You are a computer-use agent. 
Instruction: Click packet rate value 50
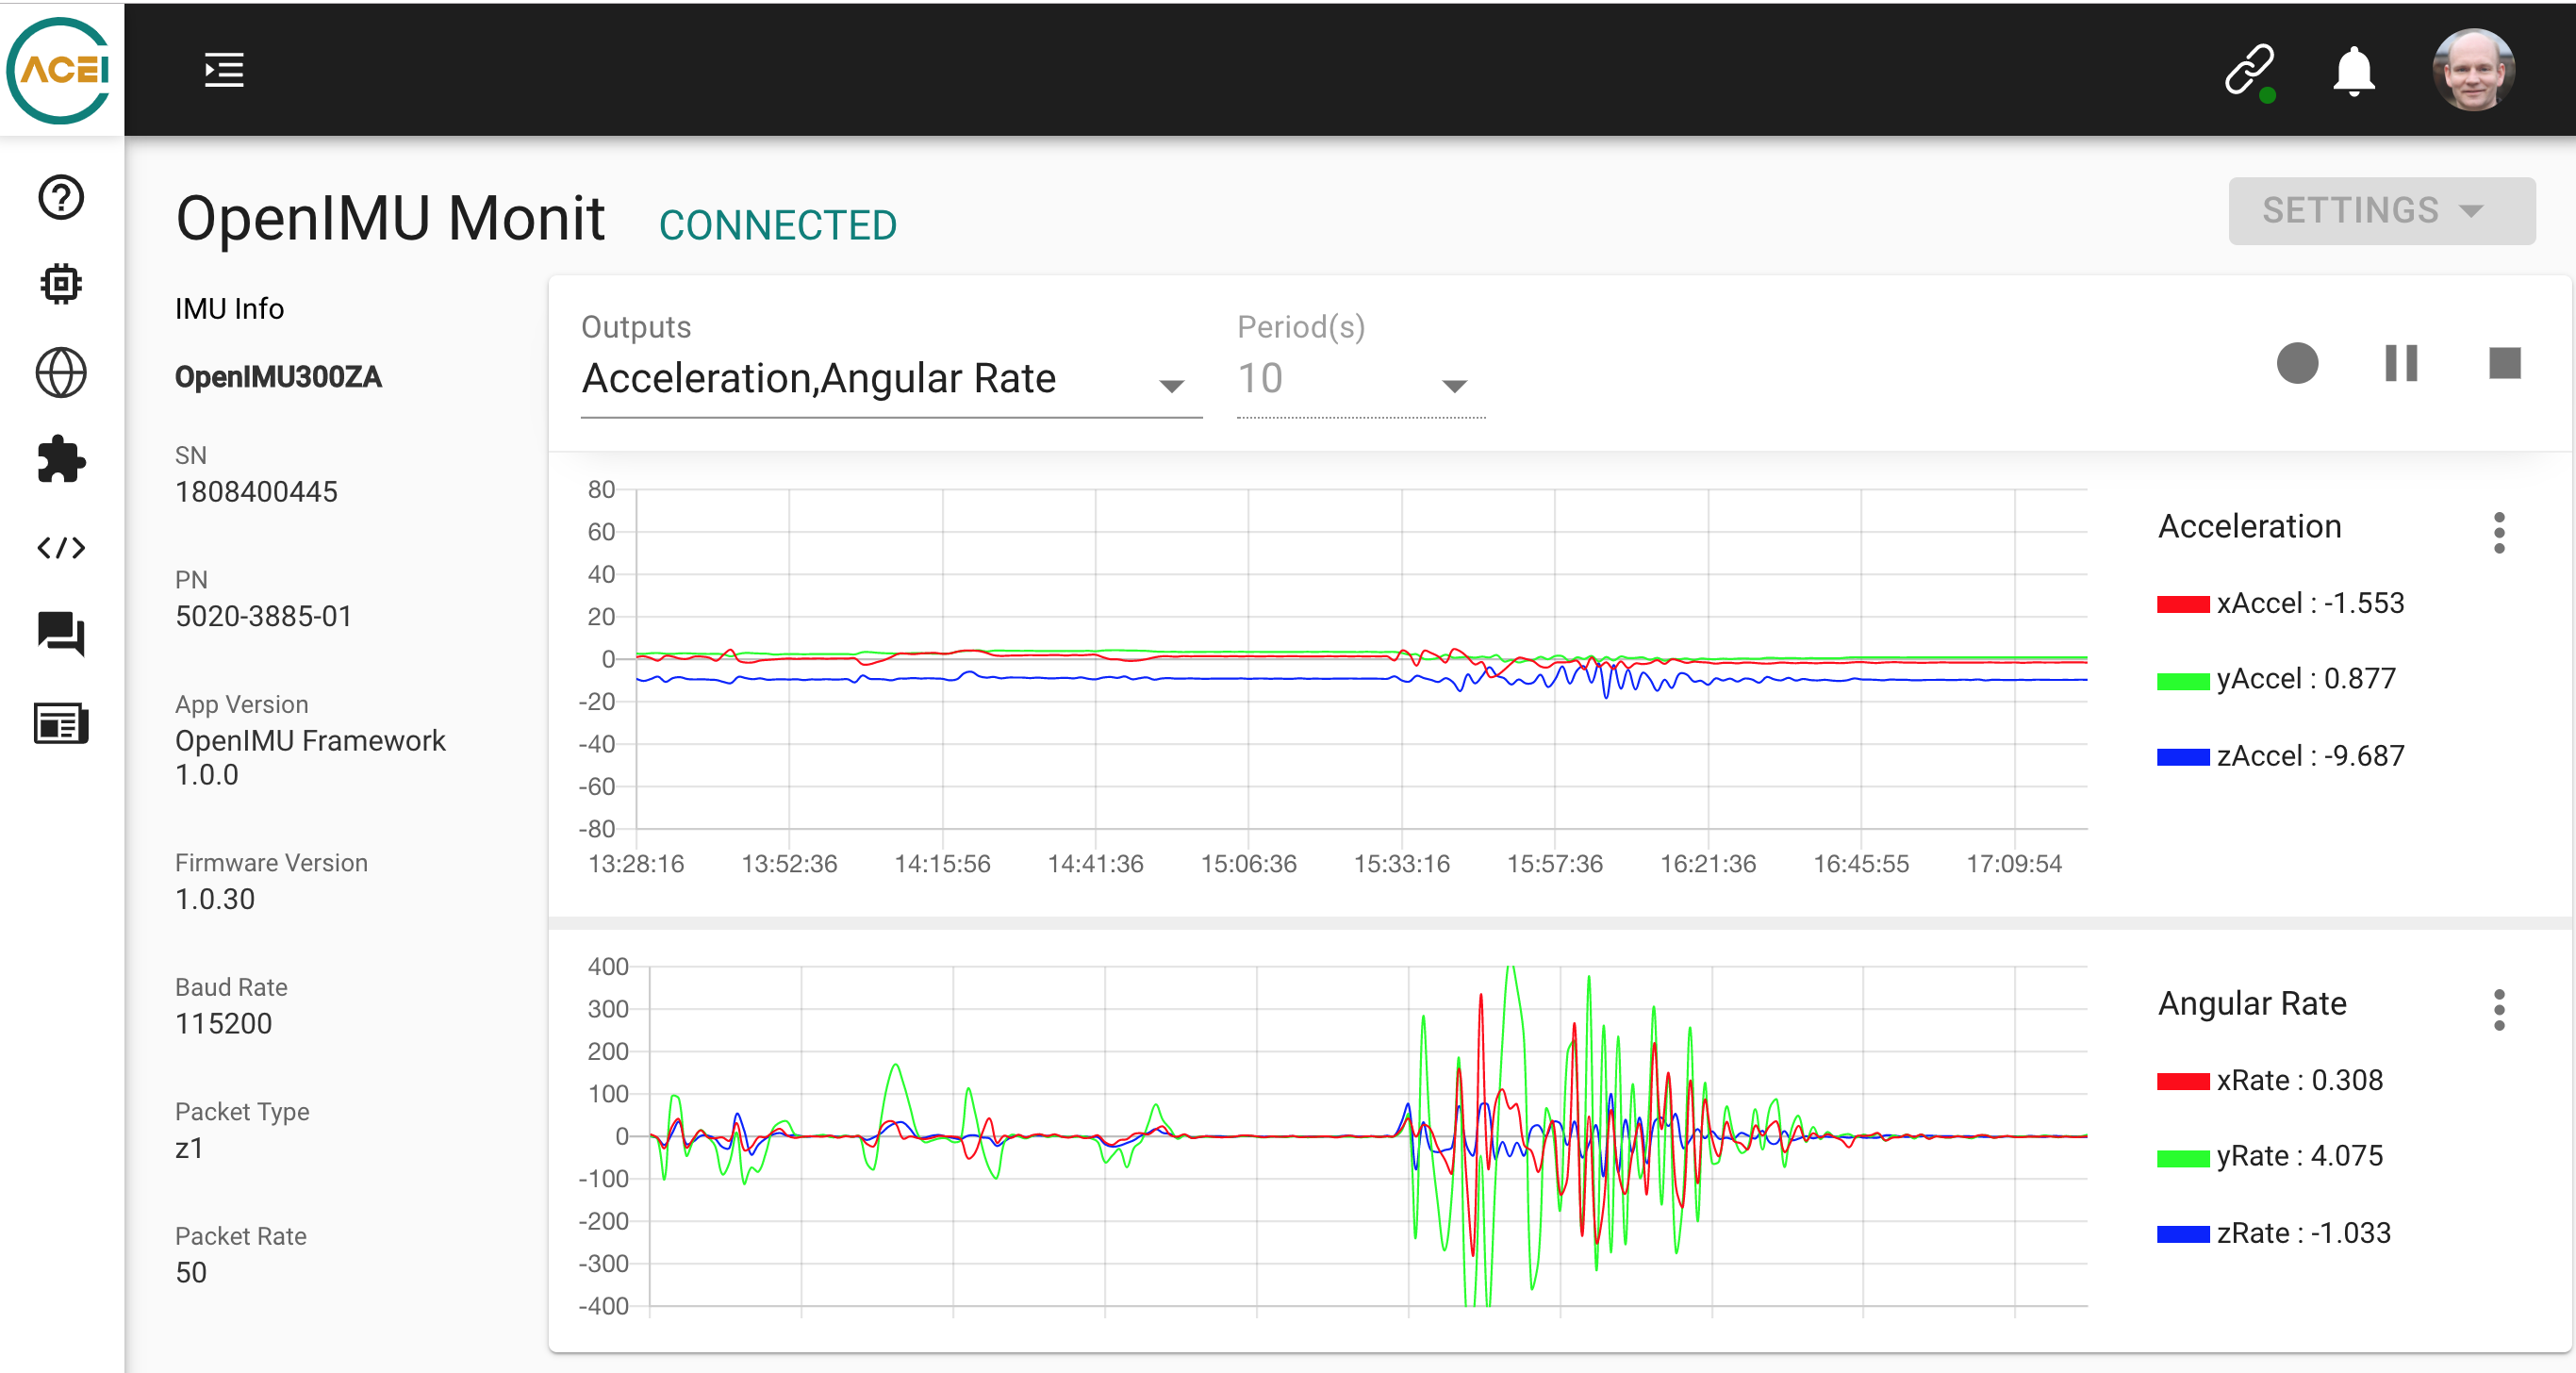point(191,1272)
